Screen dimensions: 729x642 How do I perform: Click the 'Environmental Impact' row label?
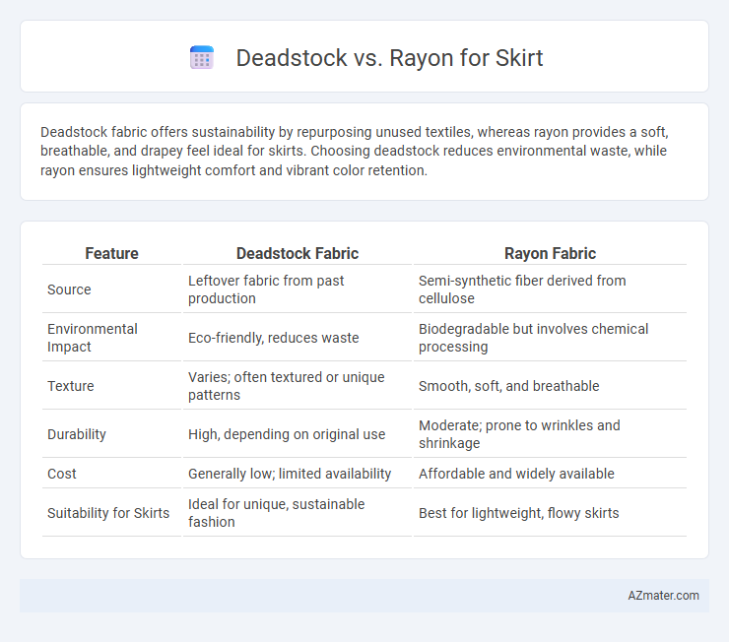93,338
